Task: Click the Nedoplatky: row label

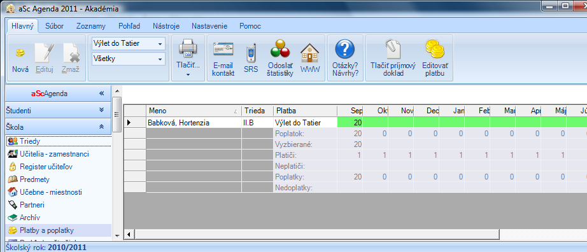Action: pos(294,188)
